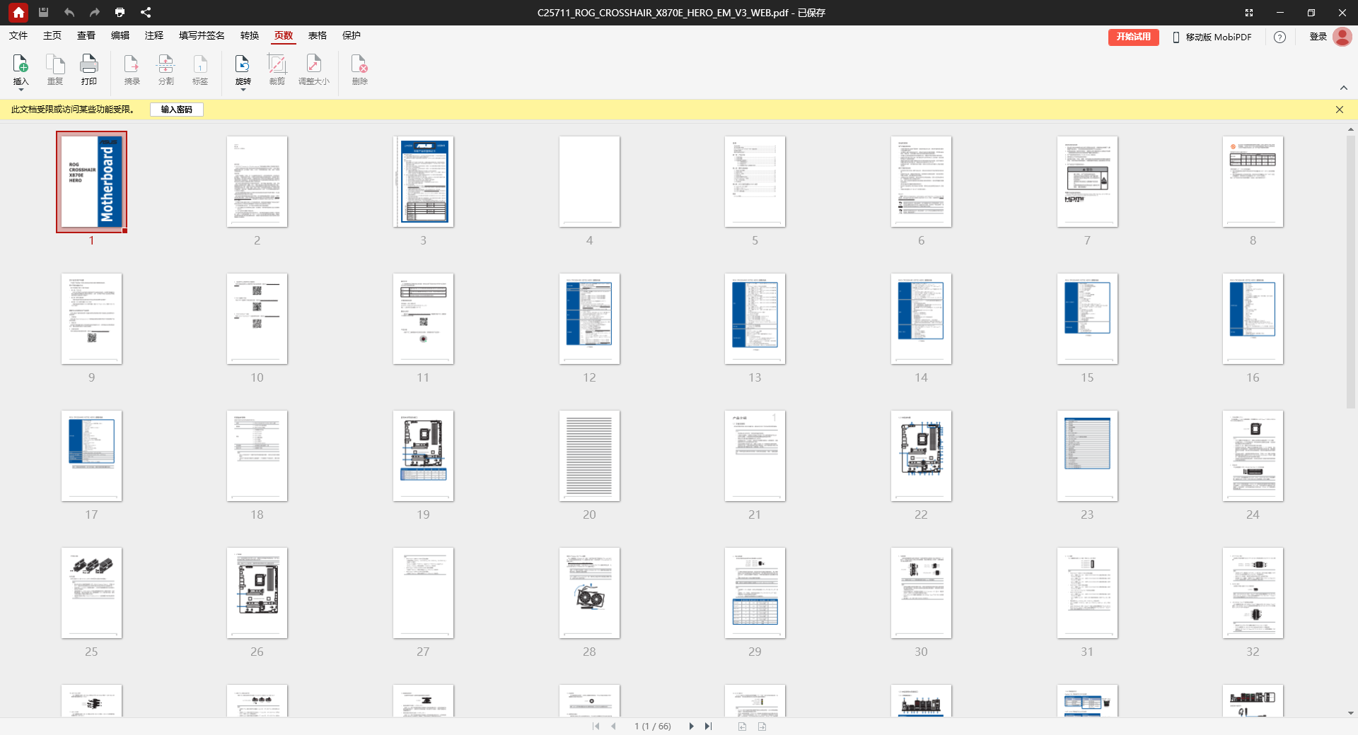The image size is (1358, 735).
Task: Close the yellow restriction notice bar
Action: pyautogui.click(x=1340, y=110)
